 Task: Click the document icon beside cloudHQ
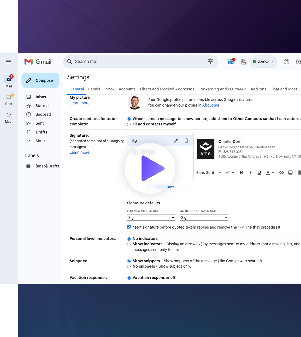coord(244,62)
